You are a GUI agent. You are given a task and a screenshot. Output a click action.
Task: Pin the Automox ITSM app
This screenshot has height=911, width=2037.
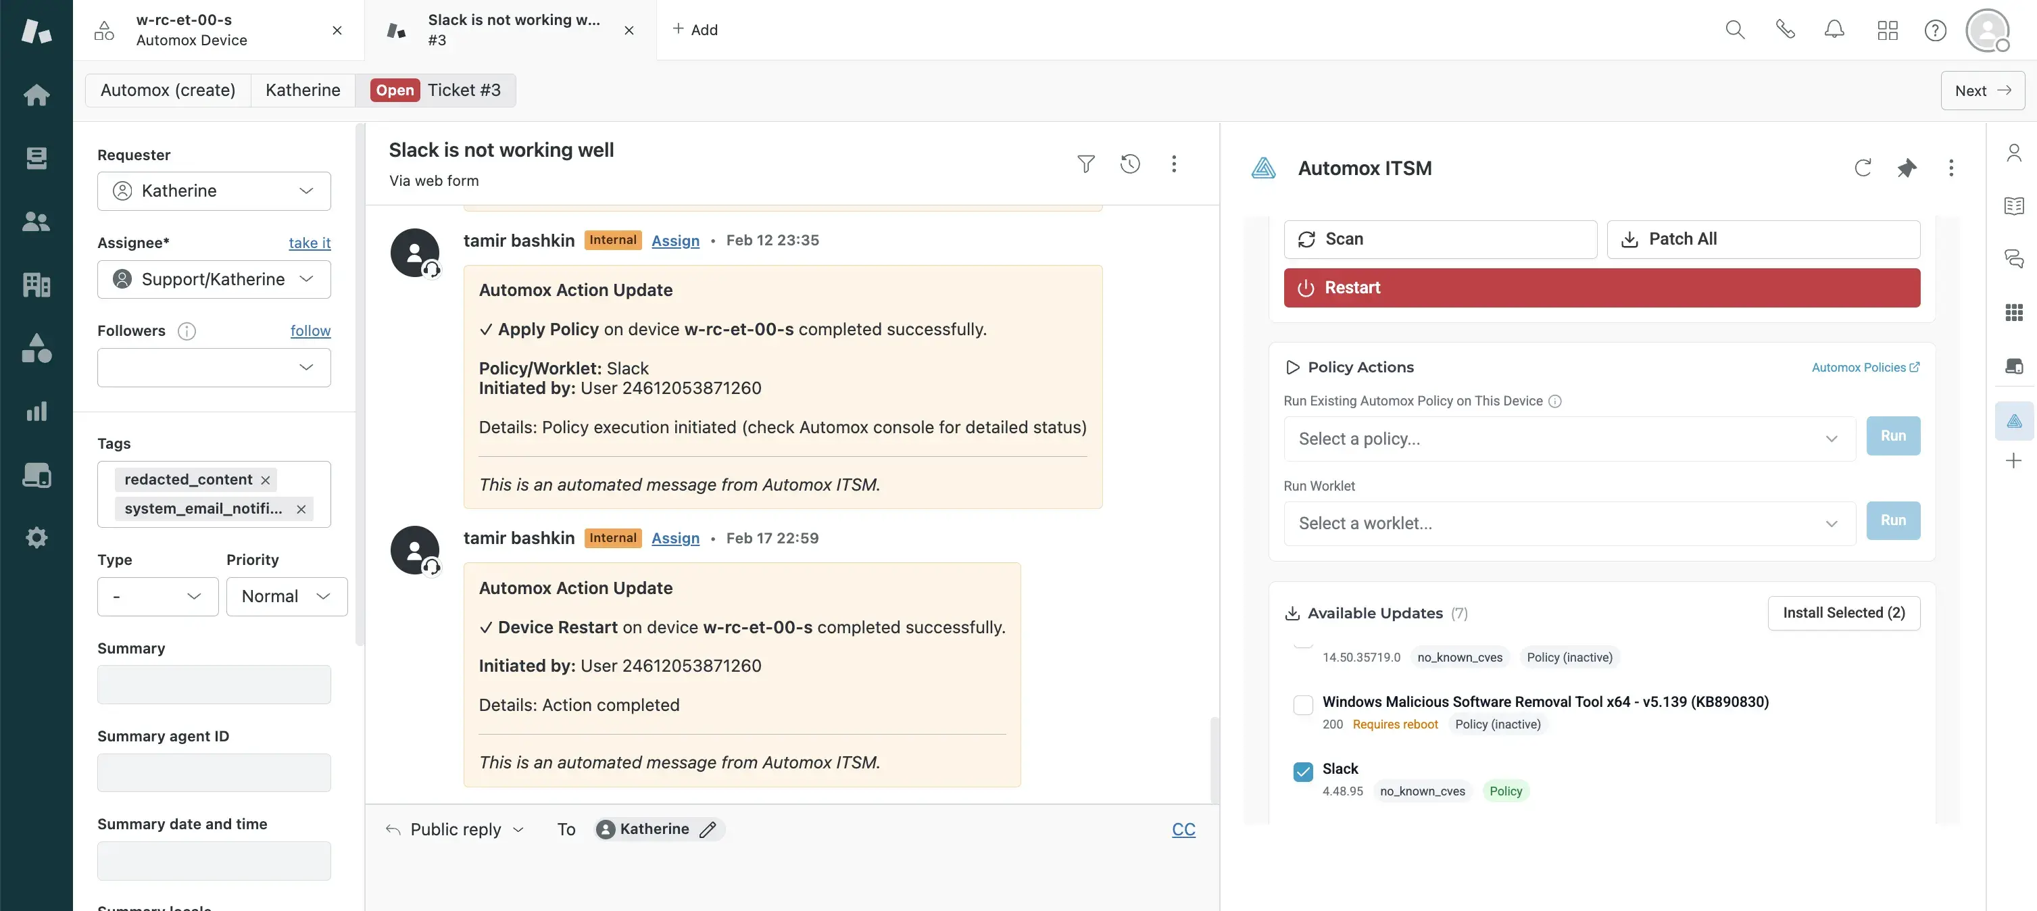1907,168
